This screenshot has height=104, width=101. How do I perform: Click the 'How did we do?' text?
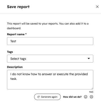72,97
